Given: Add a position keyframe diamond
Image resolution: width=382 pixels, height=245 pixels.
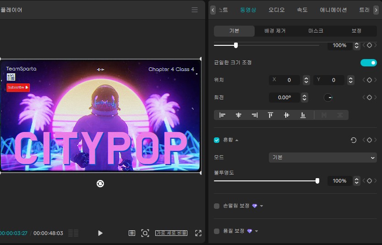Looking at the screenshot, I should click(369, 80).
